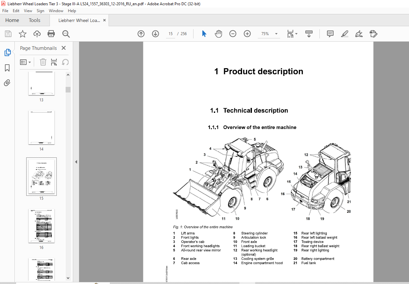Viewport: 409px width, 284px height.
Task: Click the 'Loading bucket' legend entry
Action: 253,246
